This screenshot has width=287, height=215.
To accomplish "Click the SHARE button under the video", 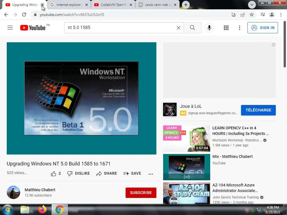I will (107, 174).
